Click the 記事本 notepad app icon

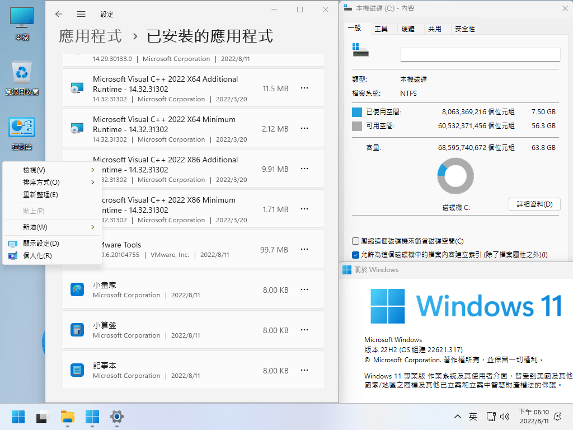coord(77,370)
